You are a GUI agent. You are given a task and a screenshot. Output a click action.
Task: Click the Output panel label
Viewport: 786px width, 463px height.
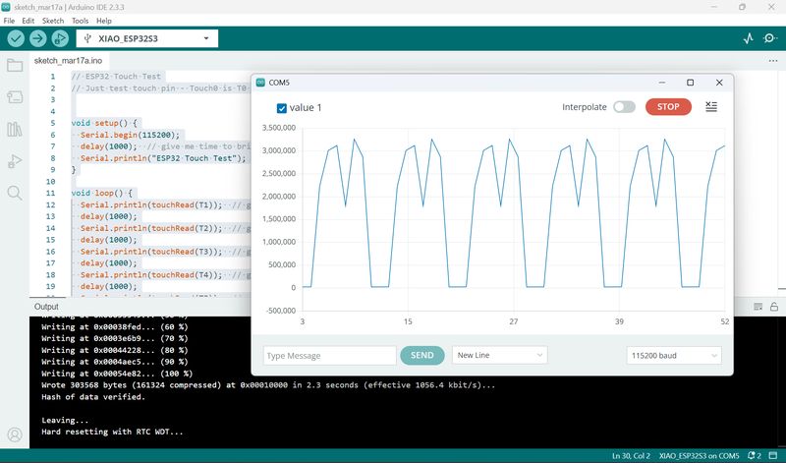(x=46, y=307)
